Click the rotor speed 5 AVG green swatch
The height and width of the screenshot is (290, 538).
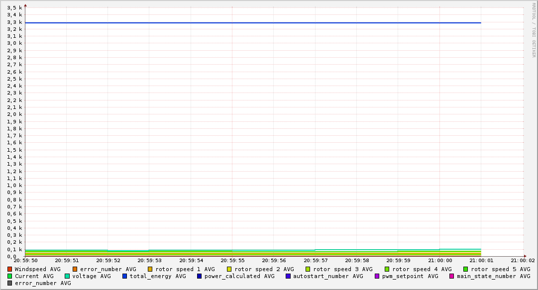point(466,269)
